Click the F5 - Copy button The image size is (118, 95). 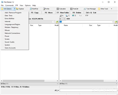tap(35, 13)
